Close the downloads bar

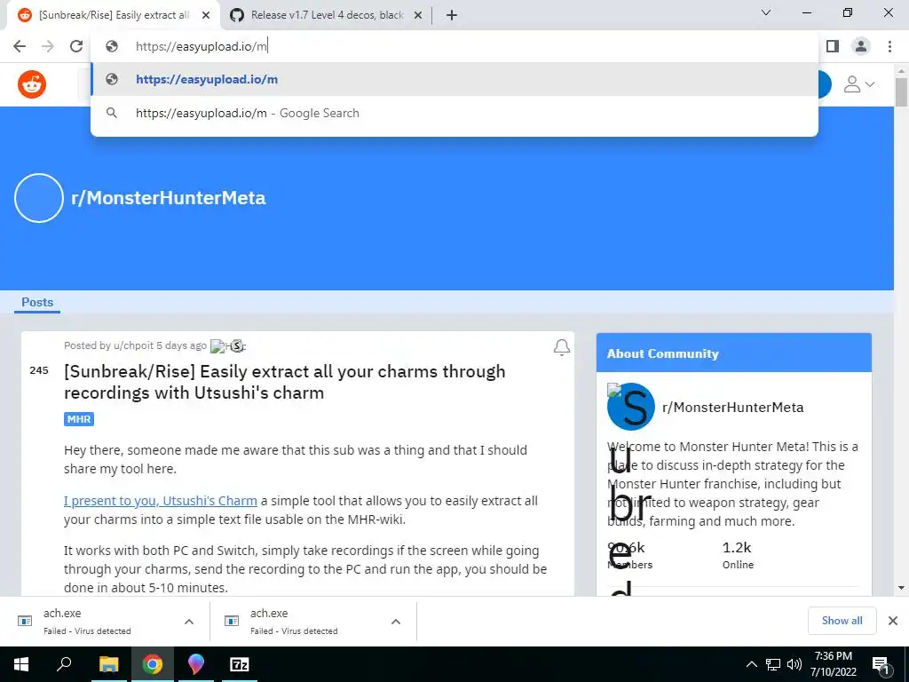tap(893, 621)
